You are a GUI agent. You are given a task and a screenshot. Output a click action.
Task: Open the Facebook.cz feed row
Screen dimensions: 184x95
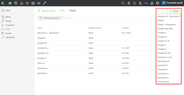97,48
